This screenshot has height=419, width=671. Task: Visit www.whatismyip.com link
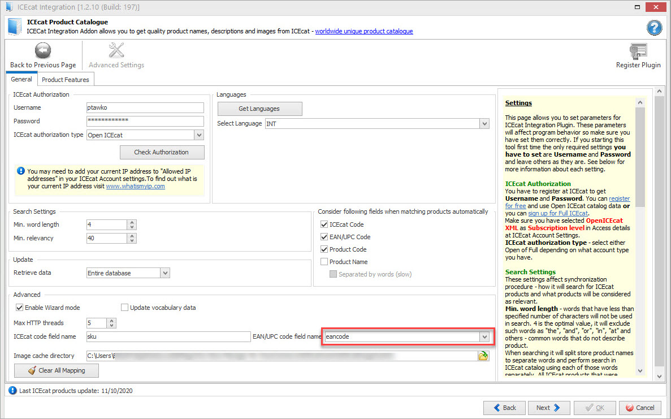point(135,186)
